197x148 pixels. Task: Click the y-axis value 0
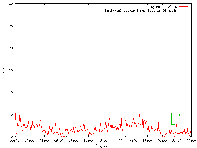coord(12,137)
